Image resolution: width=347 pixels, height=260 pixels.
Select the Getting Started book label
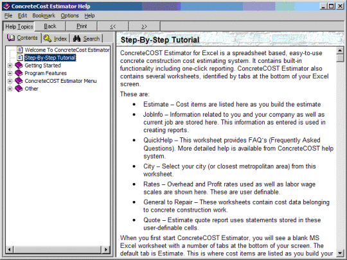tap(42, 65)
